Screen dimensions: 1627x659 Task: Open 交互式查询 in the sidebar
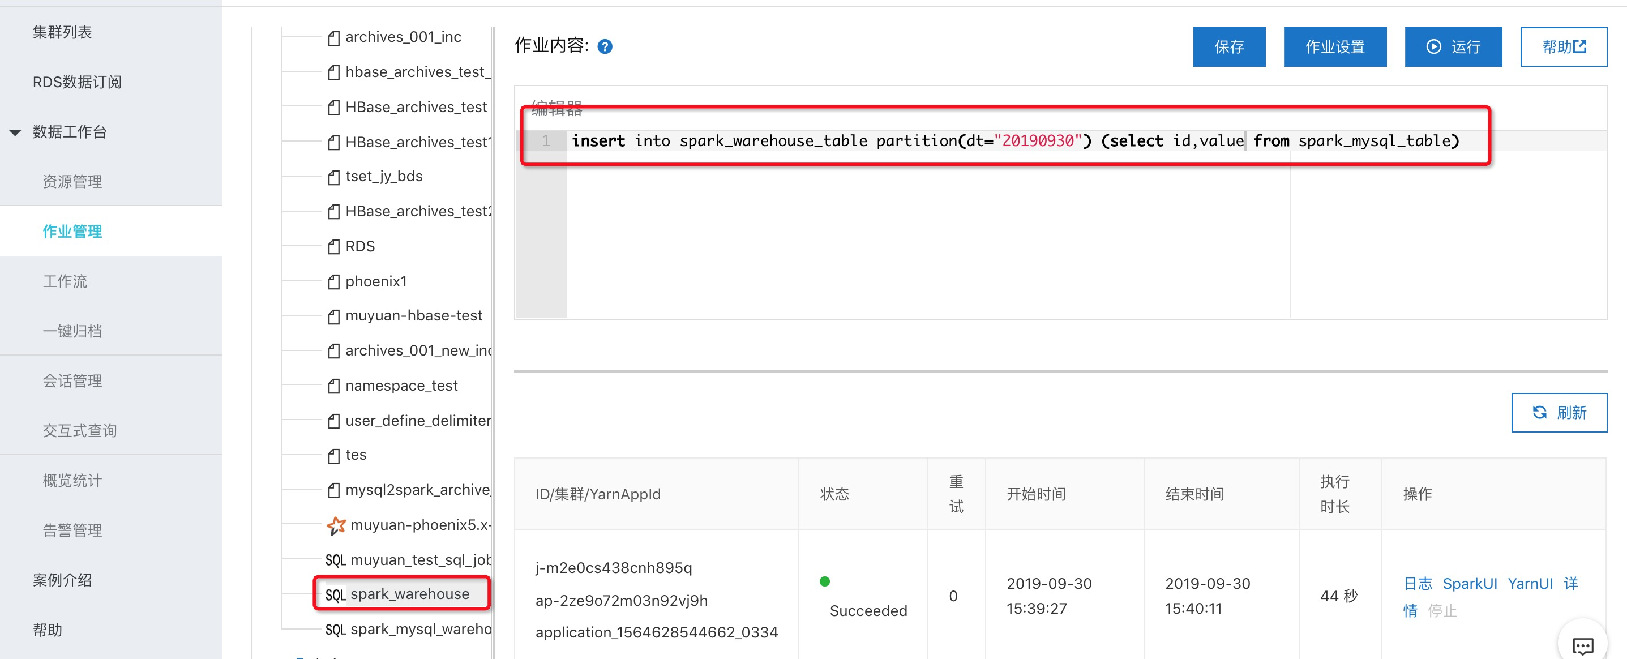[x=80, y=431]
